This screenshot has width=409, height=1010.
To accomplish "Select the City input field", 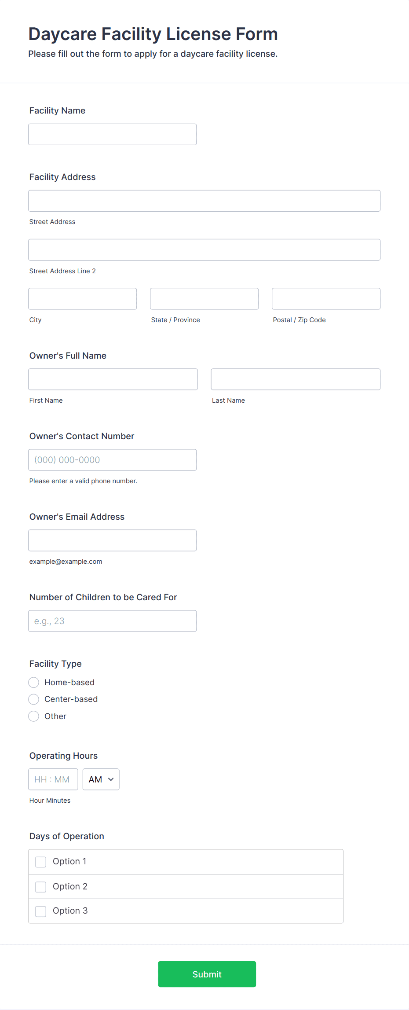I will 82,299.
